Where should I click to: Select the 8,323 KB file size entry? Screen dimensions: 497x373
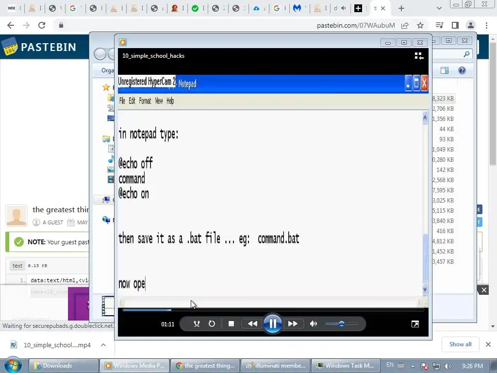tap(443, 98)
